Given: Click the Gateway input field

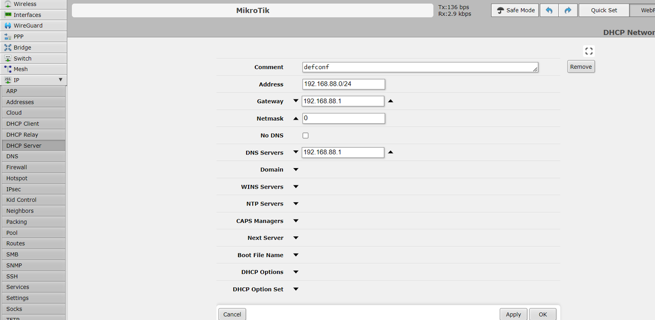Looking at the screenshot, I should coord(343,101).
